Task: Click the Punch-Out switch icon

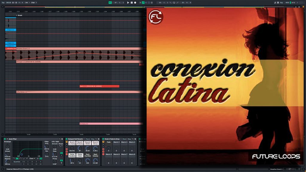Action: click(x=178, y=3)
